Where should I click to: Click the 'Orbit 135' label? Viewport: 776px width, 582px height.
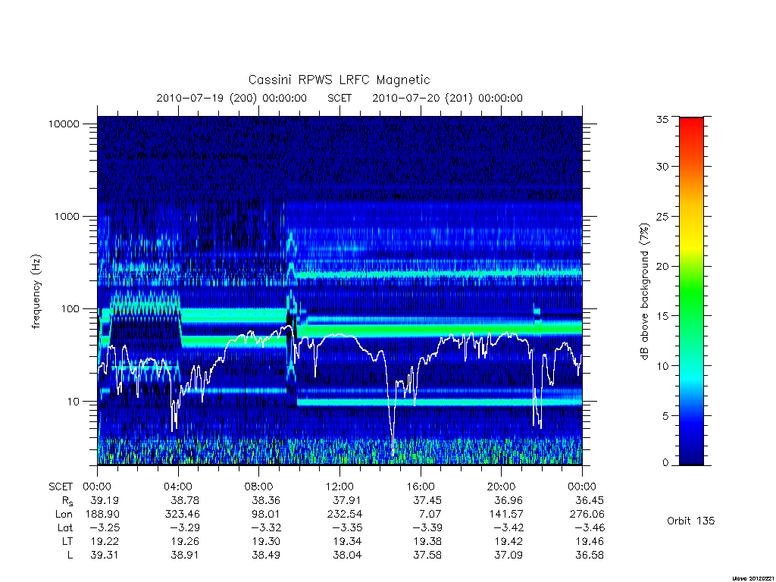click(x=691, y=521)
